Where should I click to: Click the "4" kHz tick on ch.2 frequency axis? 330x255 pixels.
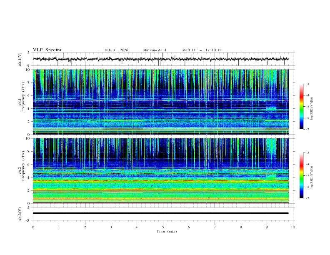29,177
